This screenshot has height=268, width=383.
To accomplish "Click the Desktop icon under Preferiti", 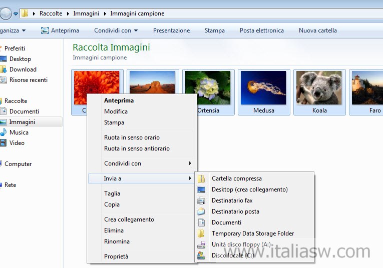I will [x=3, y=59].
